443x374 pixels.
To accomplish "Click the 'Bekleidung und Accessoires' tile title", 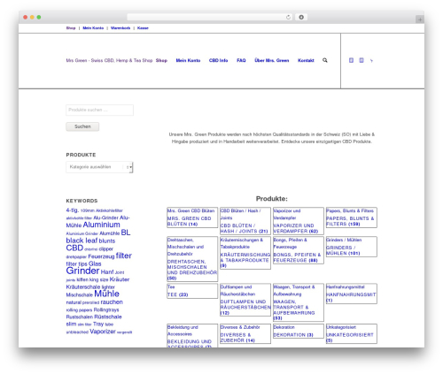I will click(x=183, y=331).
